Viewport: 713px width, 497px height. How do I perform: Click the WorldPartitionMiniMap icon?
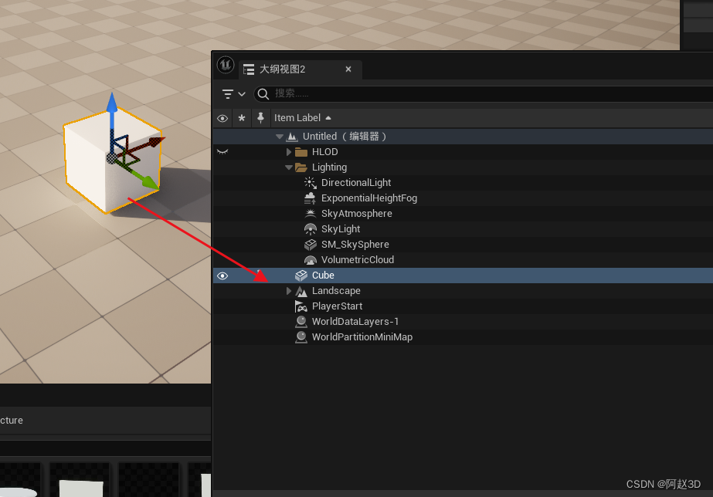(x=301, y=337)
